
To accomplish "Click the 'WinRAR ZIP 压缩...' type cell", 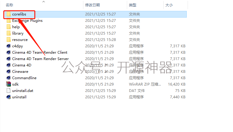I will point(145,84).
